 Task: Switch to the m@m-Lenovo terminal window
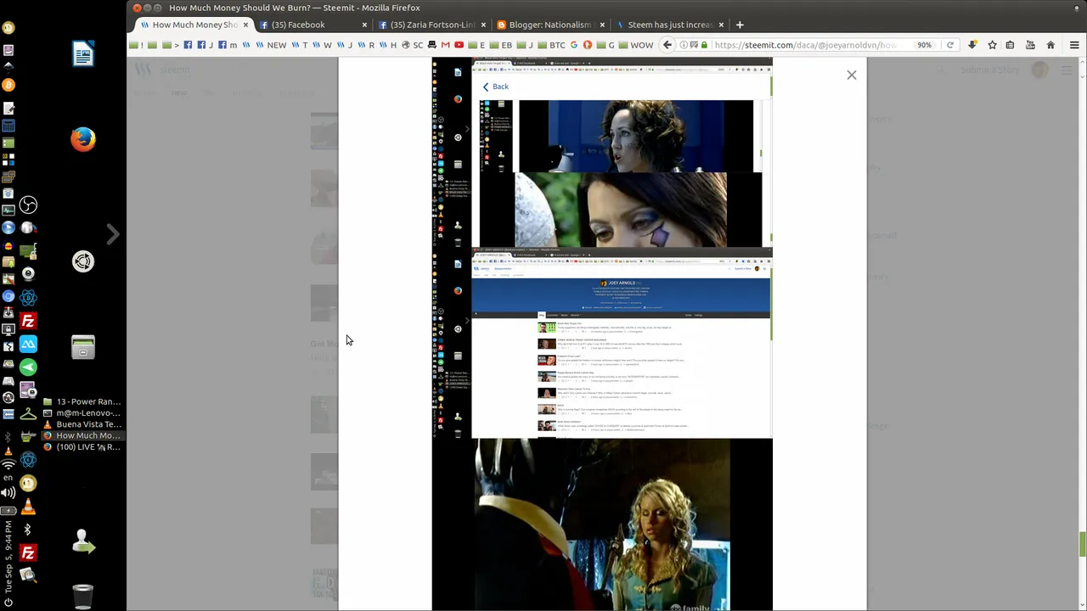[x=82, y=413]
